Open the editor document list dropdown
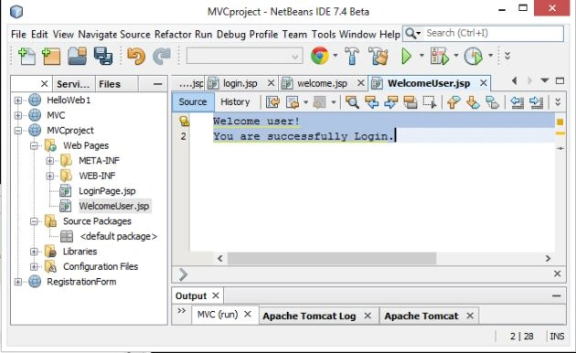Viewport: 576px width, 353px height. [544, 80]
